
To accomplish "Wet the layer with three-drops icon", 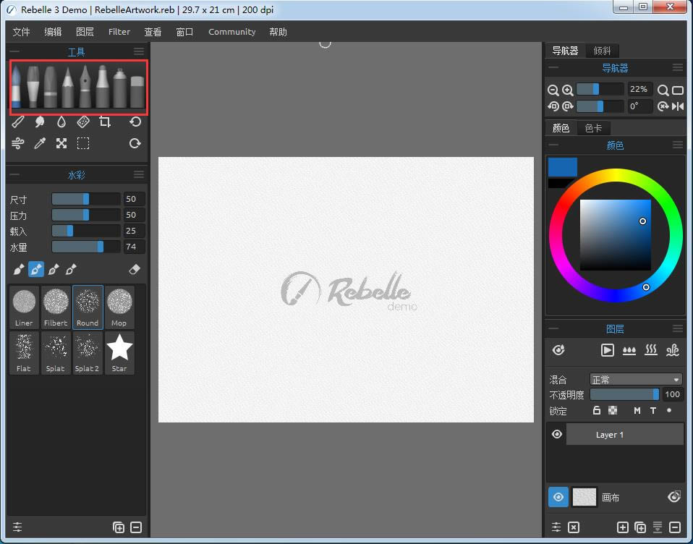I will tap(629, 350).
